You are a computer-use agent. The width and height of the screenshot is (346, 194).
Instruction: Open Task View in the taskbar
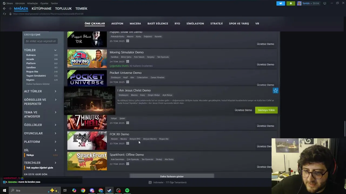[65, 190]
